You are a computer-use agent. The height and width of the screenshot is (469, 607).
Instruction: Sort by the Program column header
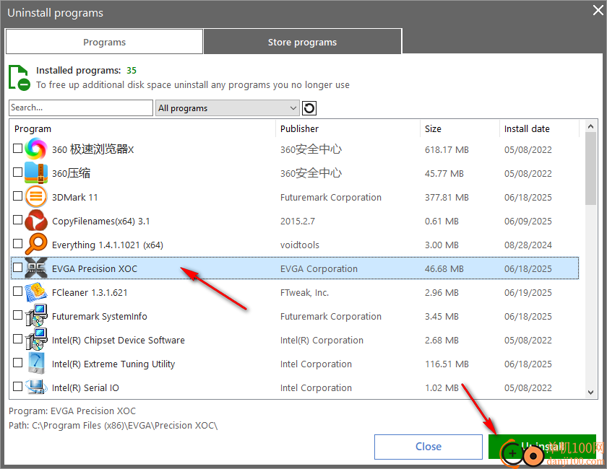(x=142, y=128)
